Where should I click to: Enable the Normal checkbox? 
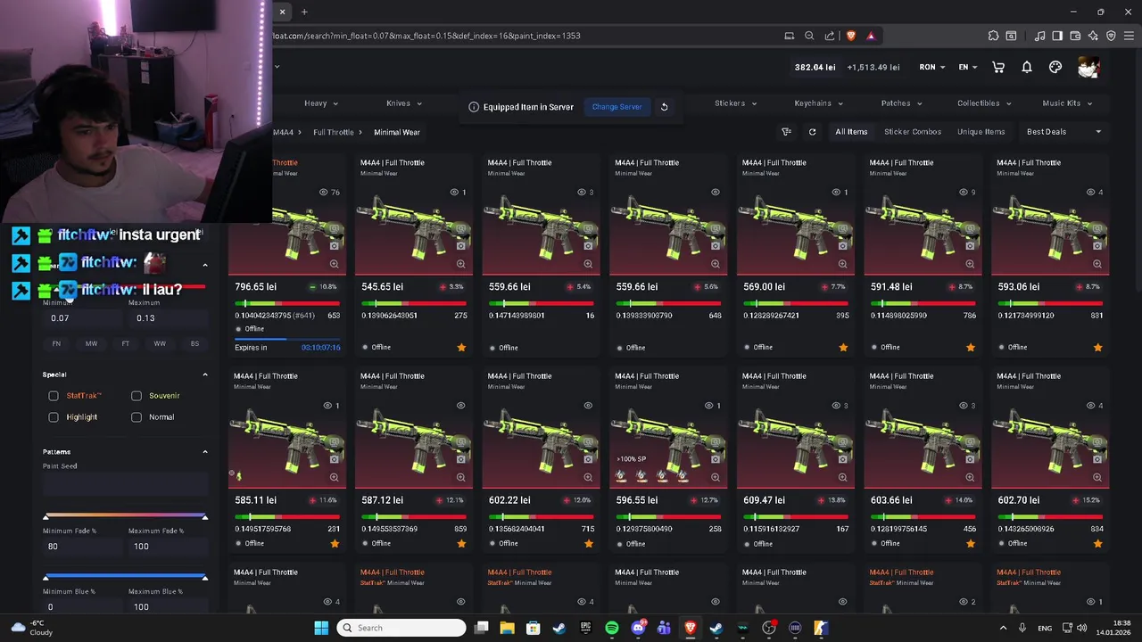coord(137,417)
